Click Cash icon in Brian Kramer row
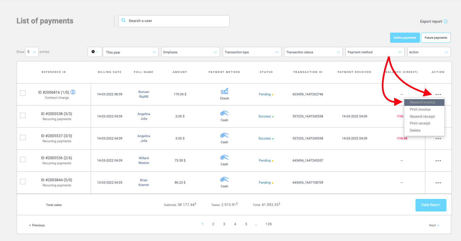461x241 pixels. point(224,180)
